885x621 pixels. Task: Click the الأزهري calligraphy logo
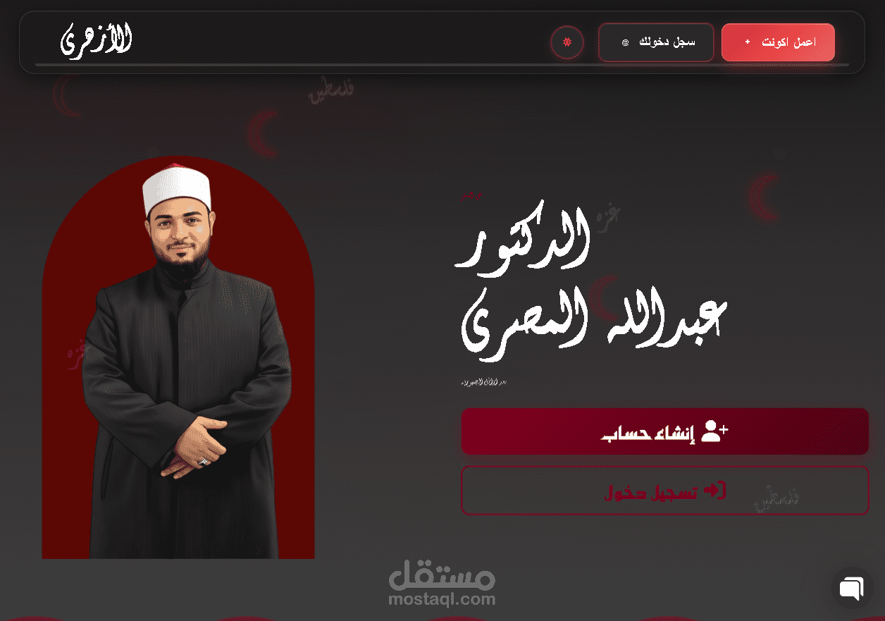pyautogui.click(x=97, y=40)
